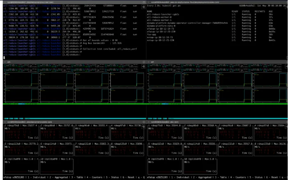Click the pane menu circle icon in the left nvtop ssh title bar

144,62
